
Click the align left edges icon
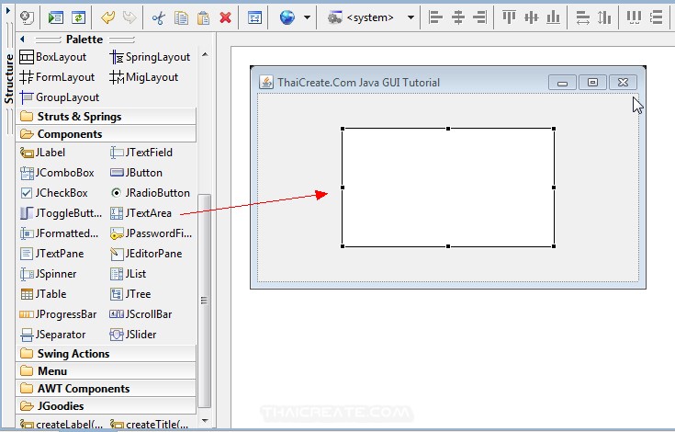pyautogui.click(x=435, y=17)
